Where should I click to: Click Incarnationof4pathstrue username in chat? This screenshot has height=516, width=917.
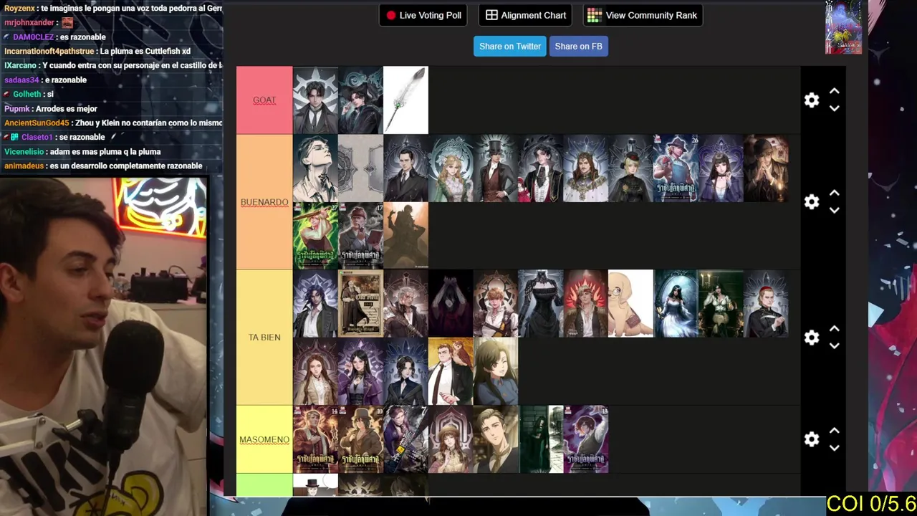[49, 52]
